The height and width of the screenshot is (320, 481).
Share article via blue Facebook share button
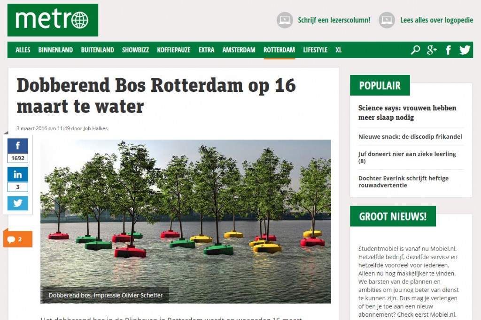(18, 146)
